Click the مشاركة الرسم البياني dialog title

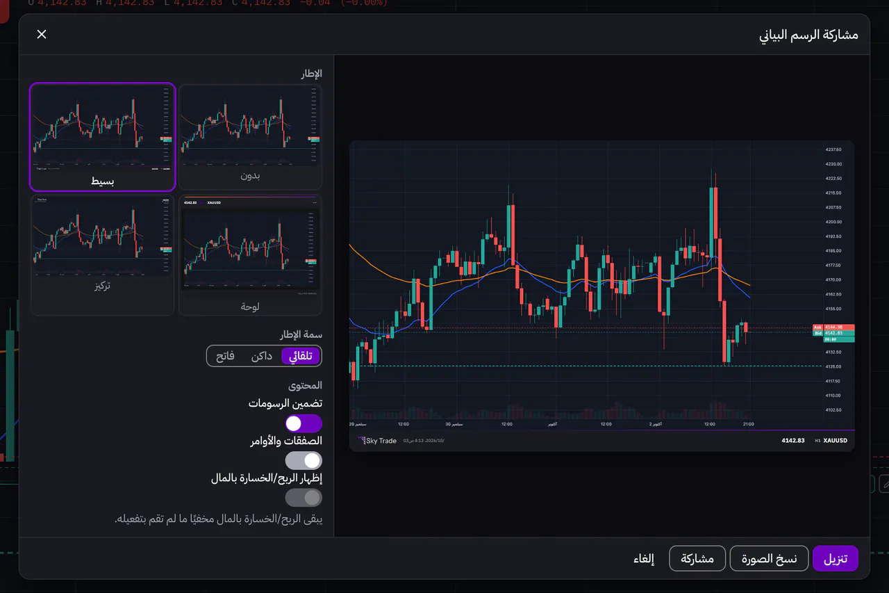click(x=808, y=35)
